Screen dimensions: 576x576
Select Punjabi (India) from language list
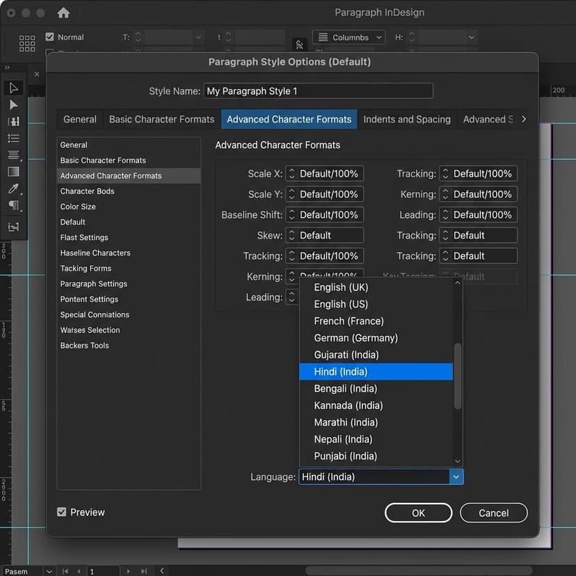tap(376, 456)
